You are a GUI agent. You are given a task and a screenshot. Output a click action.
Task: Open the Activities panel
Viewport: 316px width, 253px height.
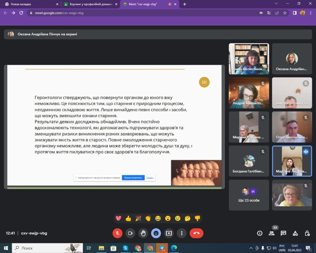[295, 233]
